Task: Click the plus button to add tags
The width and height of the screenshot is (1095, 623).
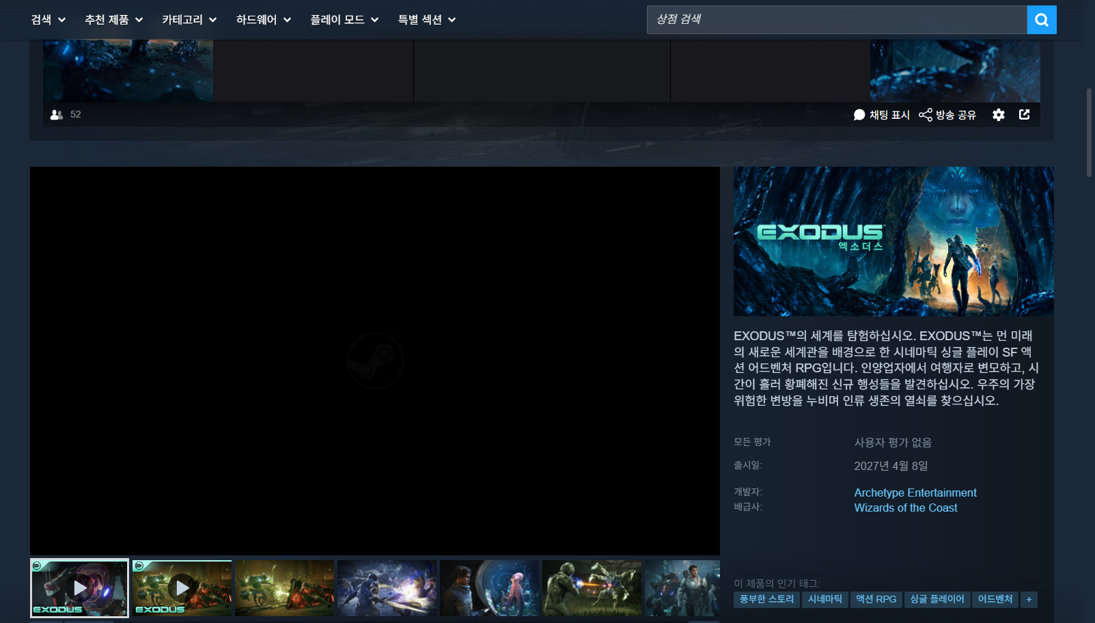Action: pos(1029,599)
